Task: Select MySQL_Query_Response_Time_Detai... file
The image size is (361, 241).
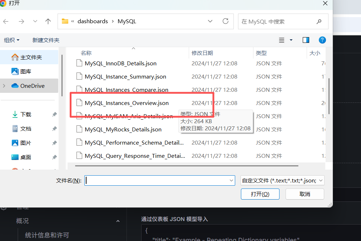Action: click(135, 156)
